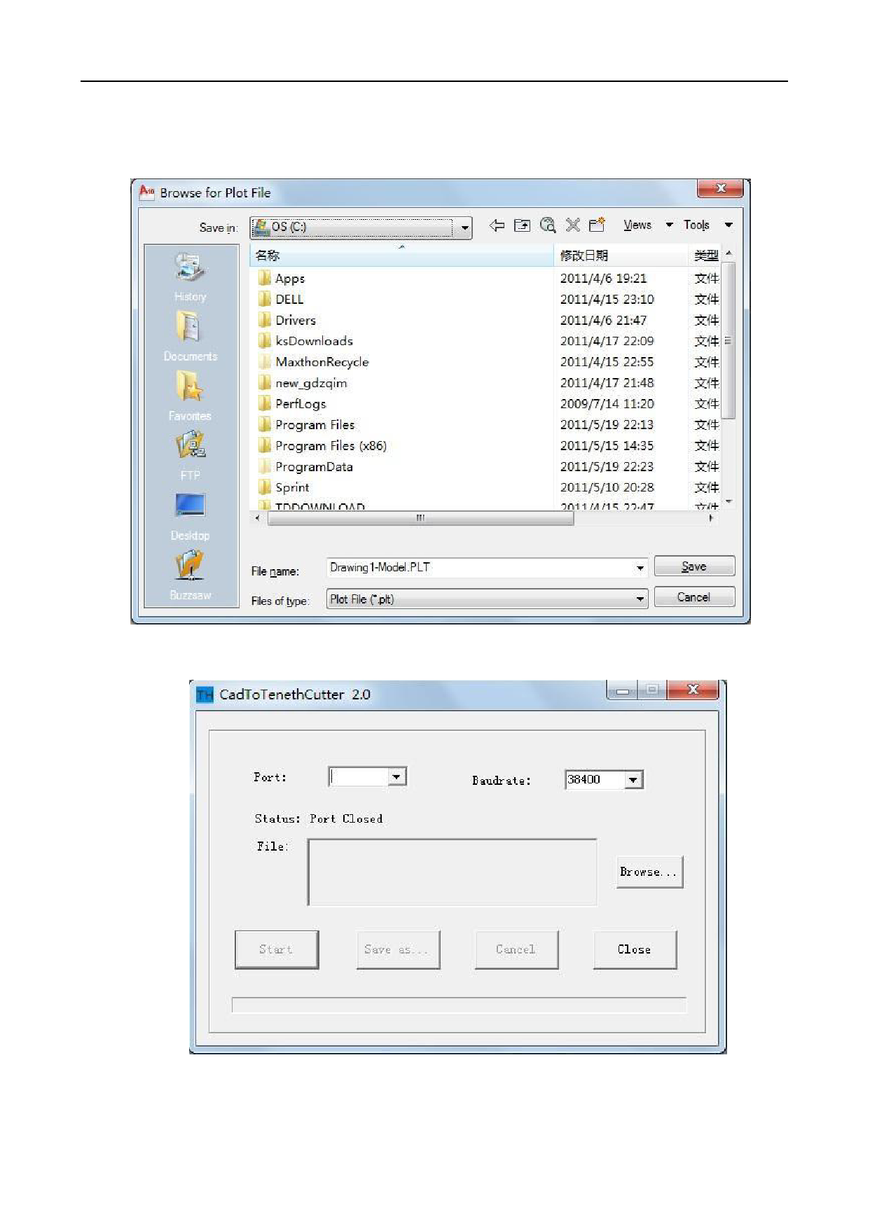Viewport: 870px width, 1228px height.
Task: Select the Program Files (x86) folder
Action: (x=331, y=446)
